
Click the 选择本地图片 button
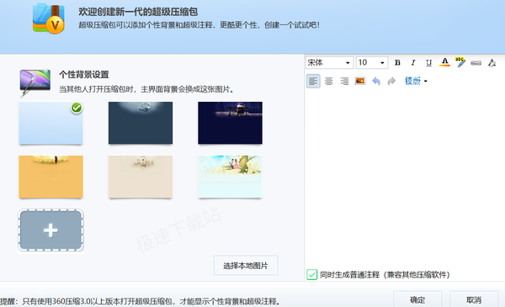(246, 266)
